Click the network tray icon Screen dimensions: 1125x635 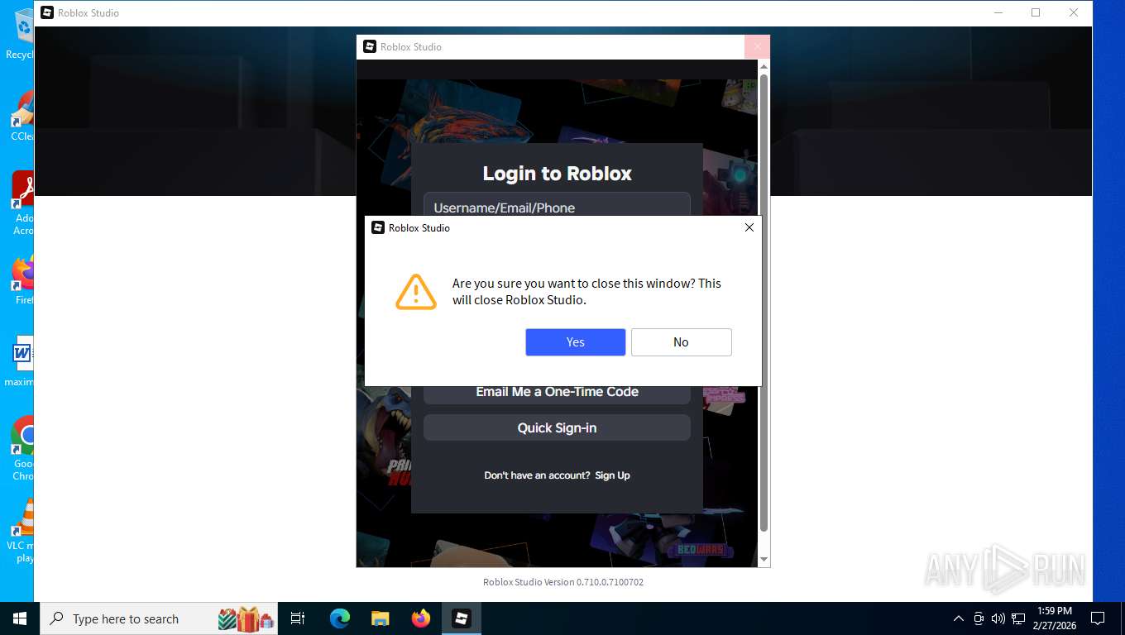(1018, 618)
